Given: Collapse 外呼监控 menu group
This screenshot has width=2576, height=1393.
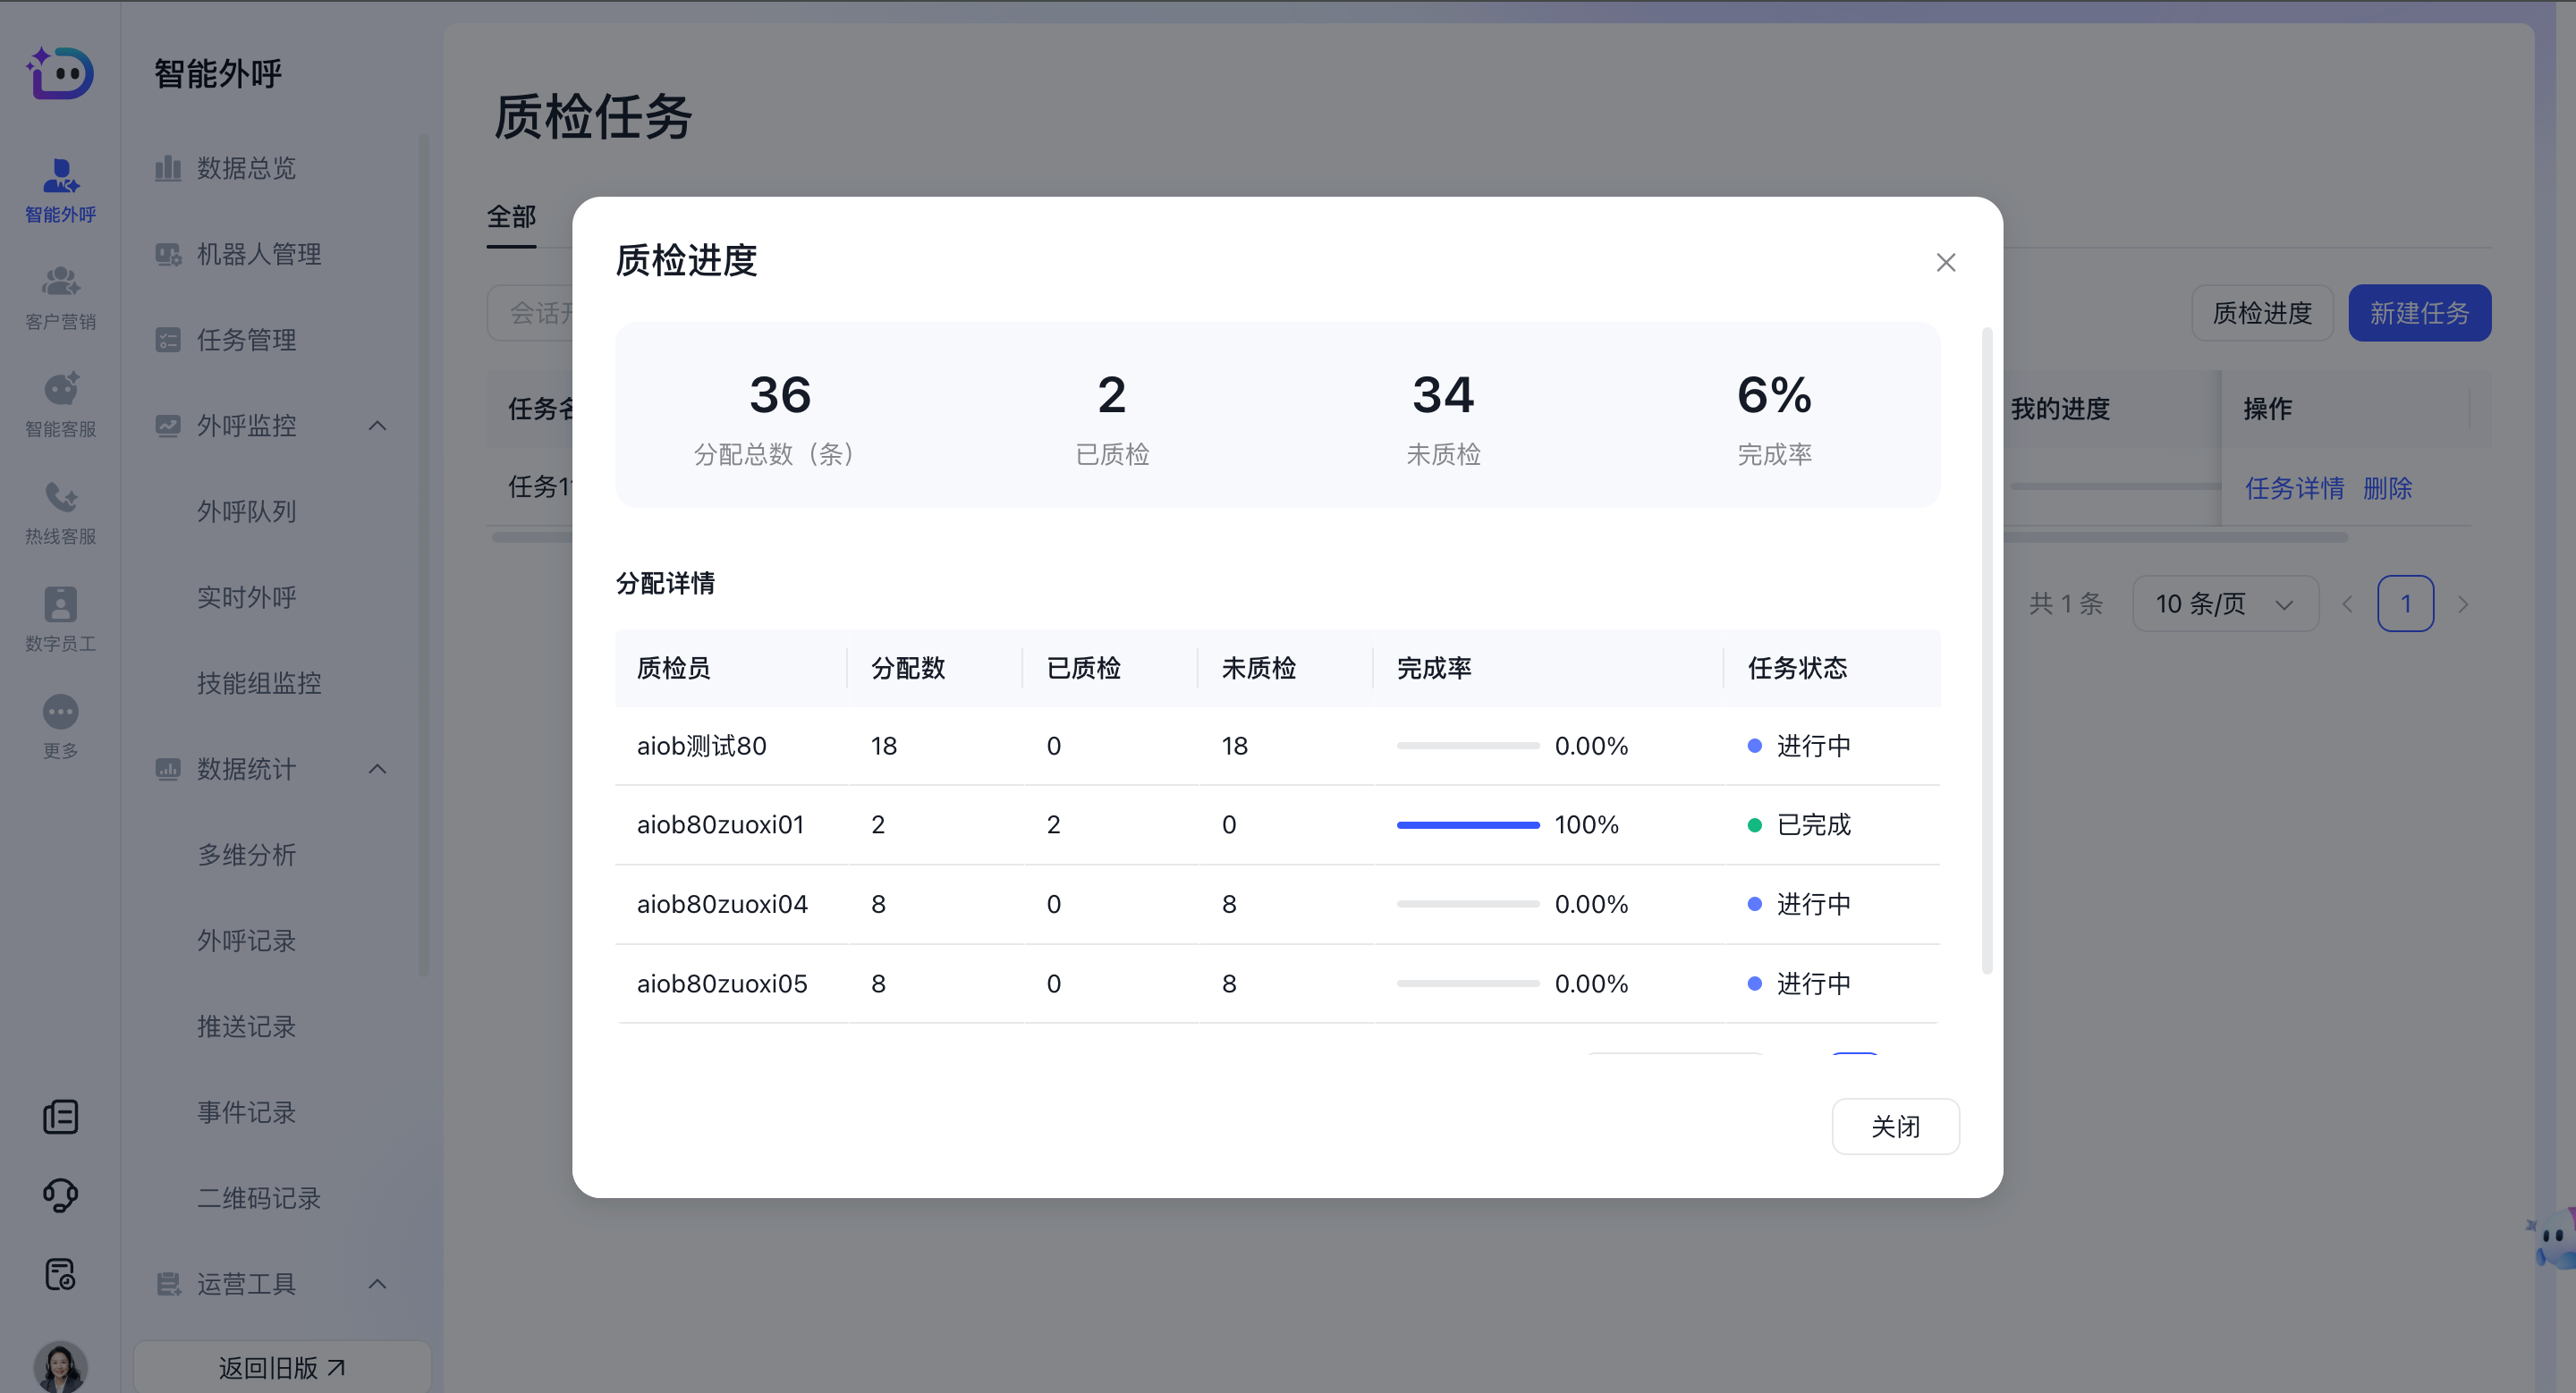Looking at the screenshot, I should click(377, 426).
